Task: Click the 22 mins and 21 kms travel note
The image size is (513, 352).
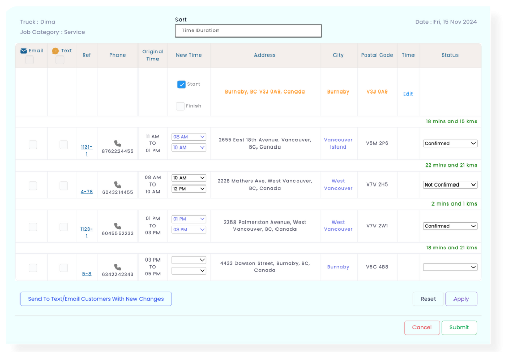Action: pos(451,165)
